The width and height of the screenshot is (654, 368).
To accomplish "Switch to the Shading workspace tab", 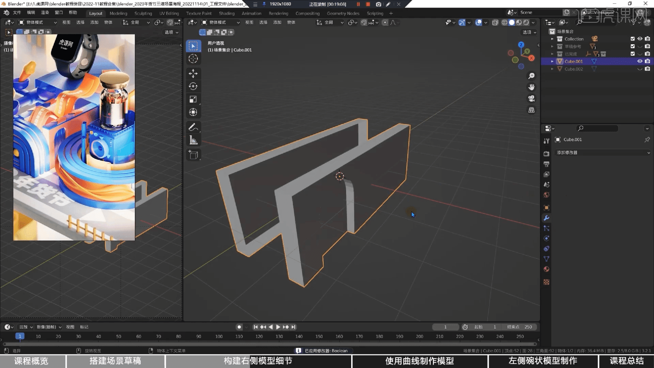I will 227,13.
